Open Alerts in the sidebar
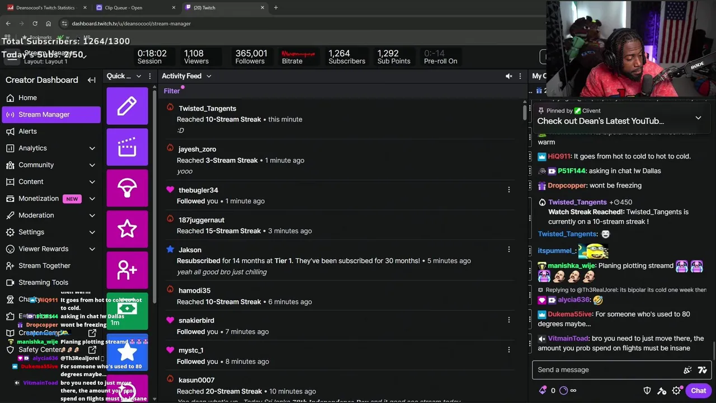716x403 pixels. click(51, 132)
